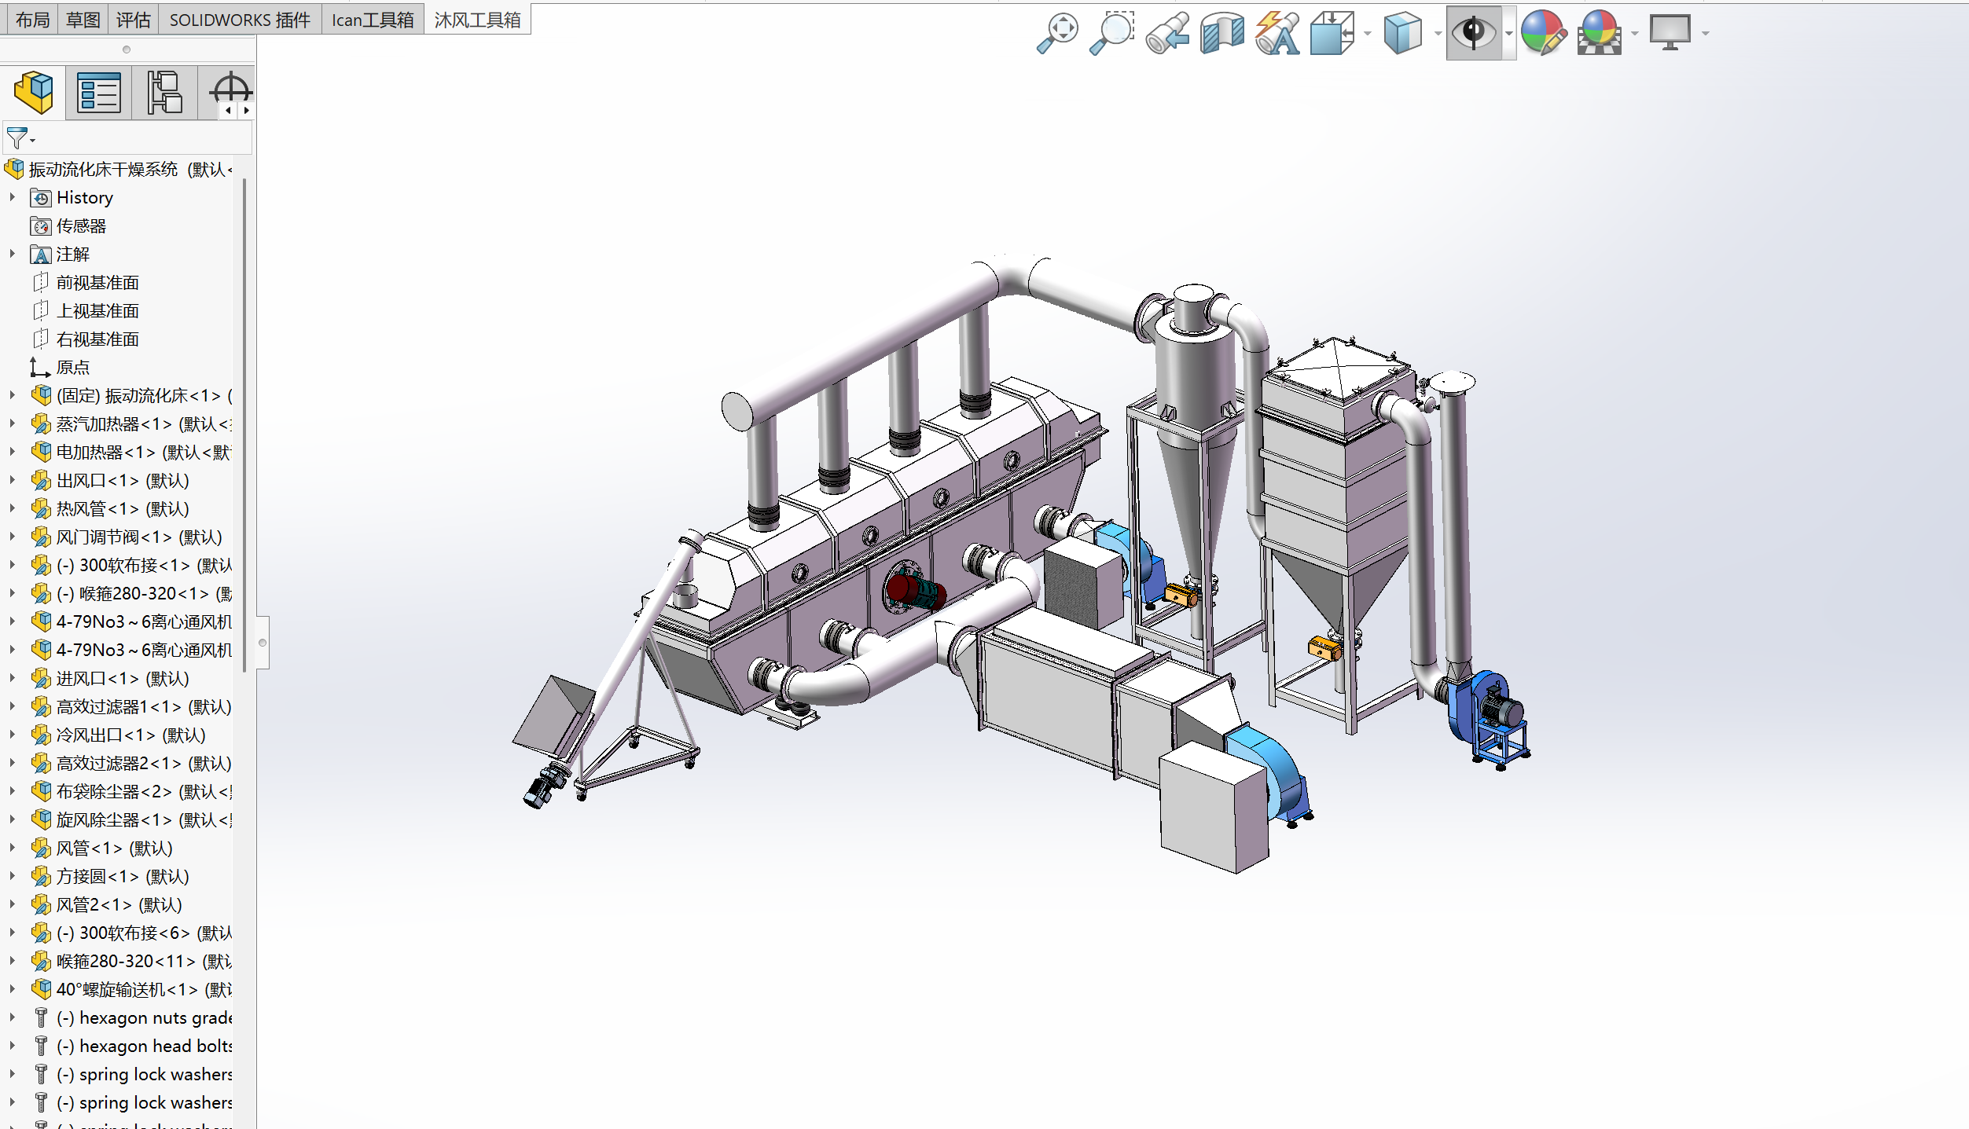Click the Zoom to Fit icon
This screenshot has width=1969, height=1129.
(1057, 33)
